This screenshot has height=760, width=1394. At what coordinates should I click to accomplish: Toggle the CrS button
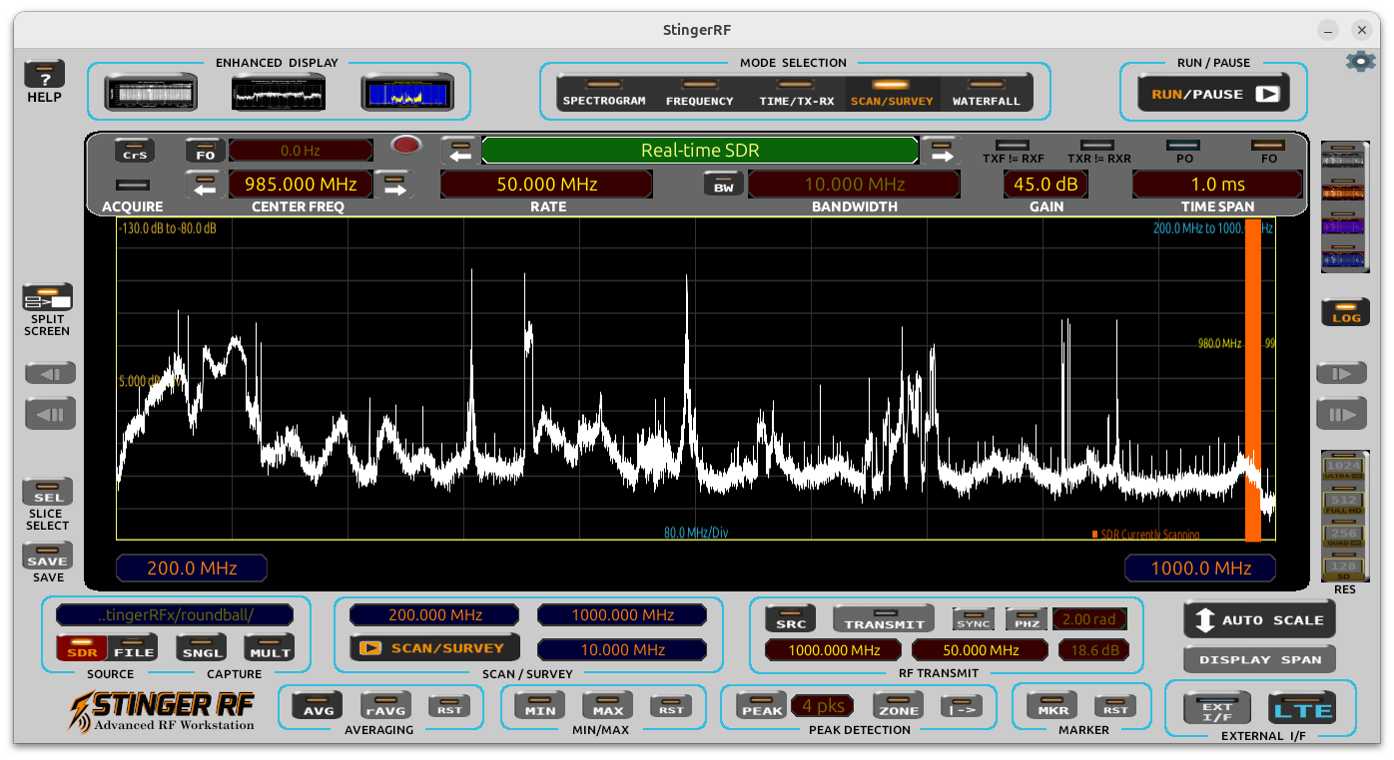(134, 151)
